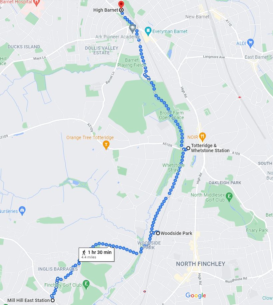273x305 pixels.
Task: Select the Totteridge & Whetstone Station waypoint
Action: [188, 148]
